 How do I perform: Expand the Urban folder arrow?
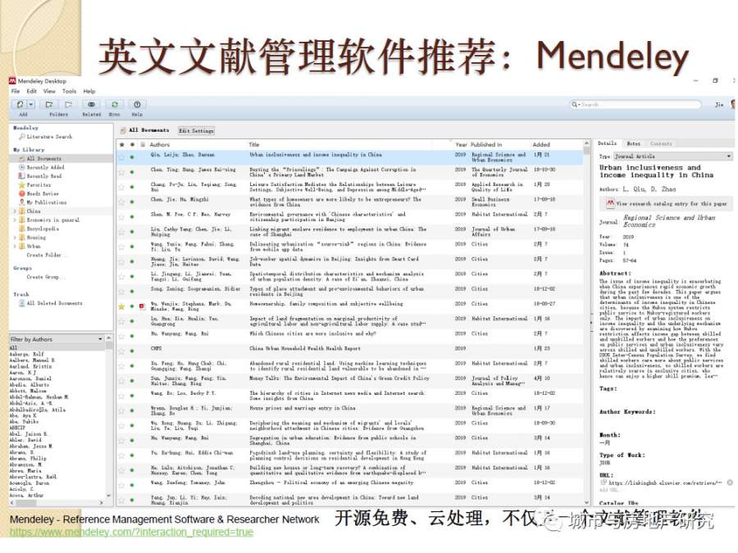point(15,246)
